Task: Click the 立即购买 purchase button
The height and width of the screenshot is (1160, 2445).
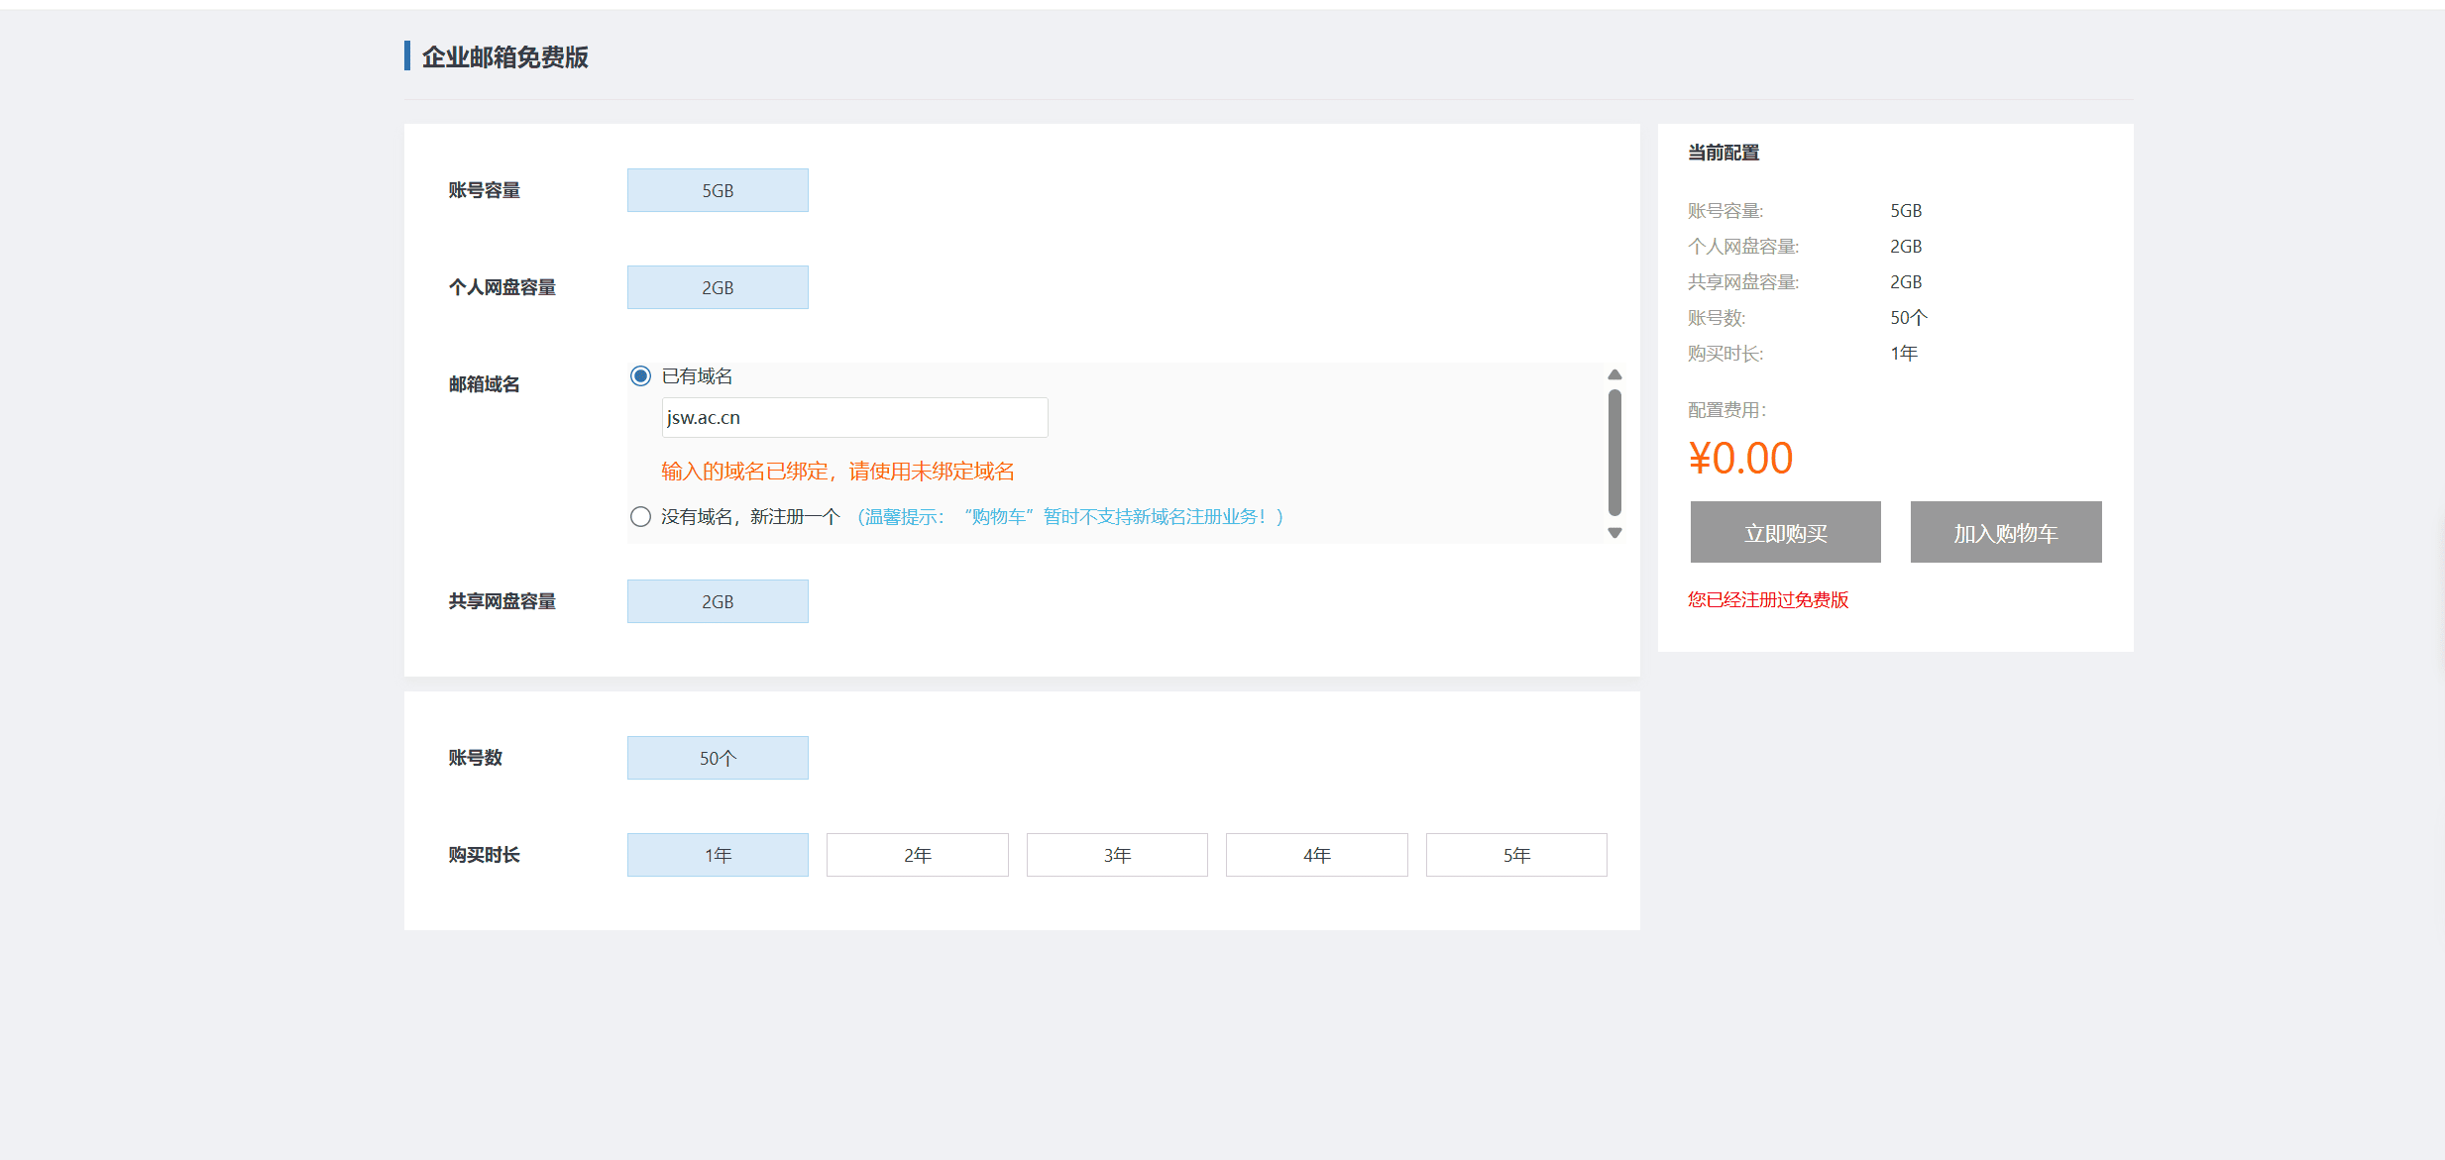Action: [1784, 532]
